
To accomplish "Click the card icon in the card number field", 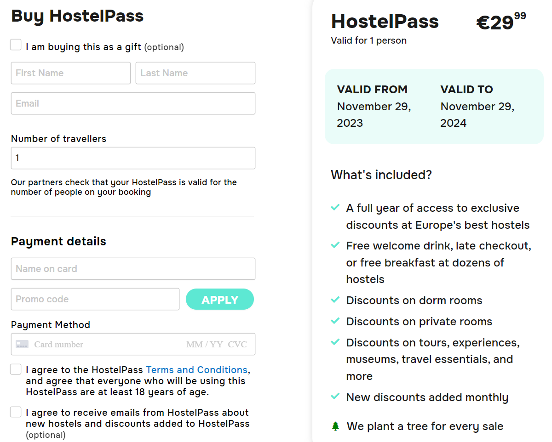I will point(22,344).
